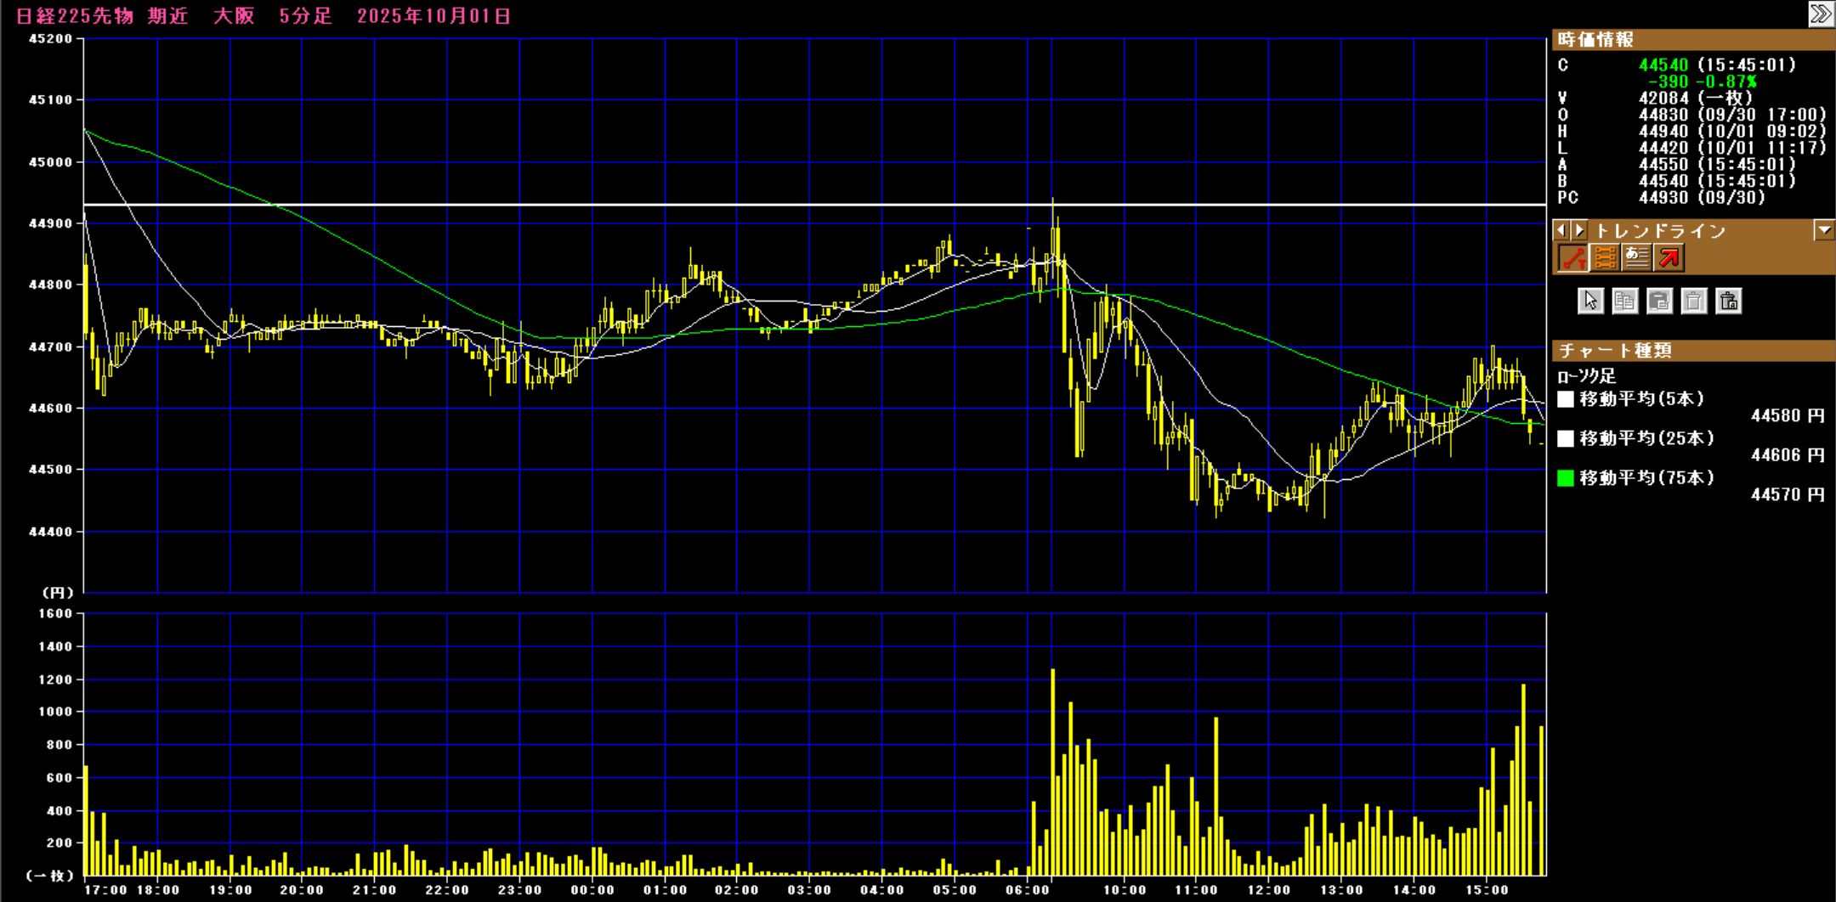1836x902 pixels.
Task: Choose the red arrow drawing tool
Action: coord(1669,258)
